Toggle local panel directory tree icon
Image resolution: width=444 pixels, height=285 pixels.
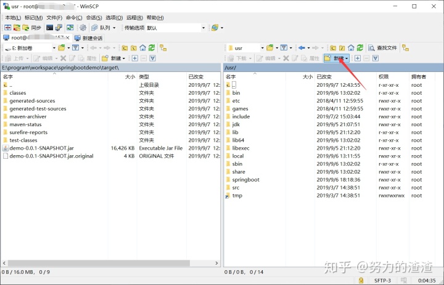(x=163, y=48)
